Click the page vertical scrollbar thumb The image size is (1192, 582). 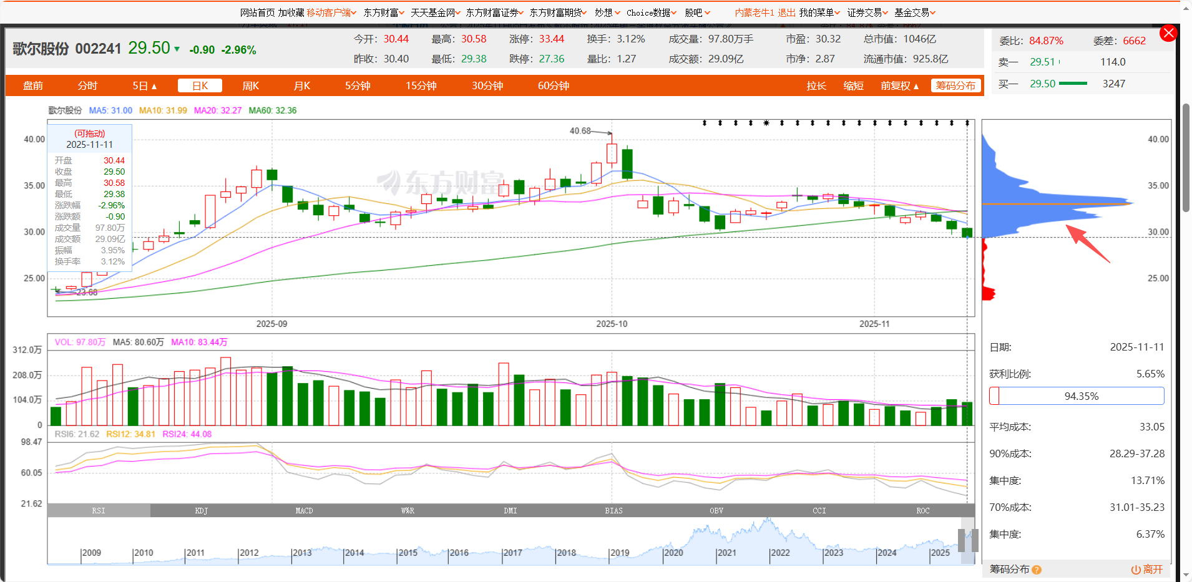click(x=1186, y=158)
